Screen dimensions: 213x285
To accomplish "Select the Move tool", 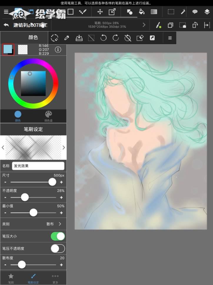I will click(100, 12).
